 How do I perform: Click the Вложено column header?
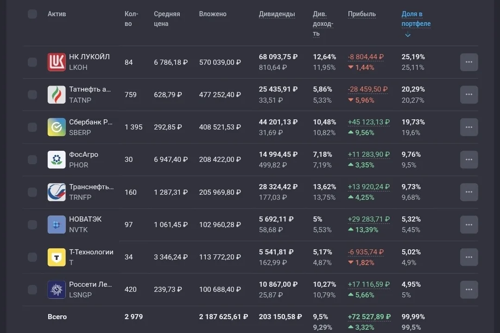pos(213,14)
